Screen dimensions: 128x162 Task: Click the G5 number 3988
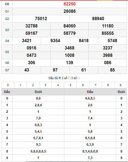click(x=108, y=55)
